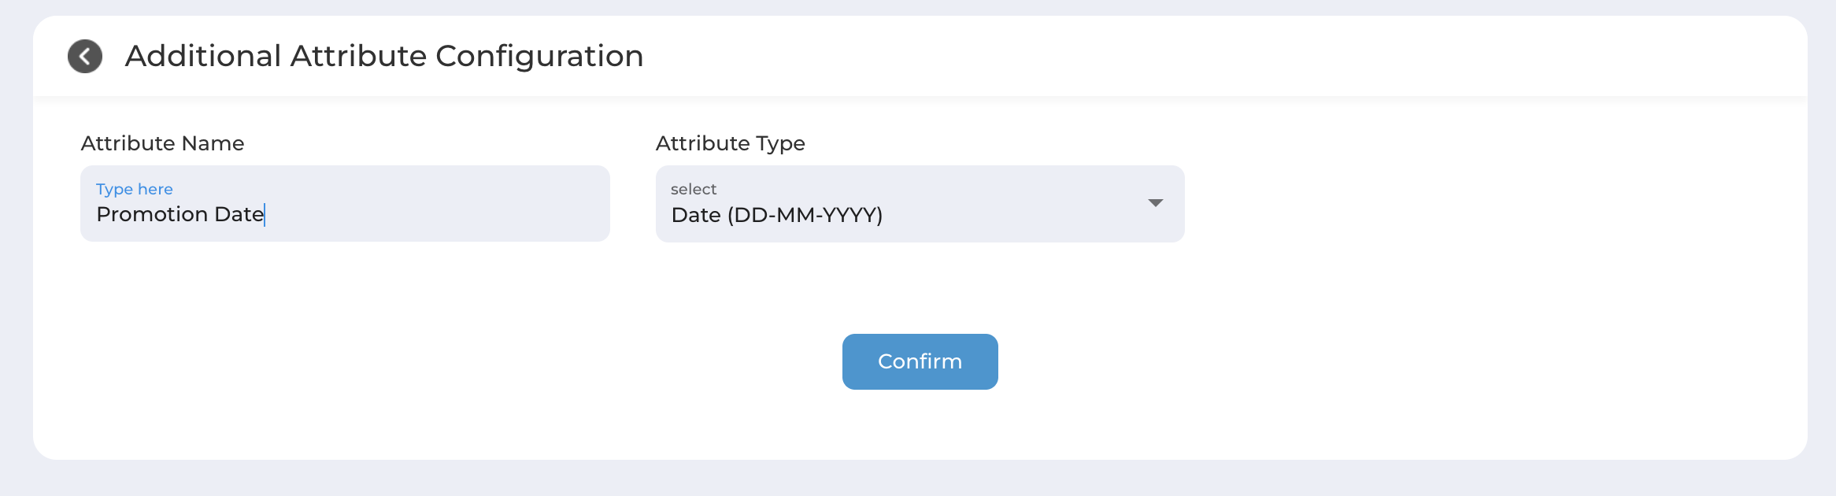The height and width of the screenshot is (496, 1836).
Task: Click the 'Promotion Date' typed text
Action: (x=180, y=214)
